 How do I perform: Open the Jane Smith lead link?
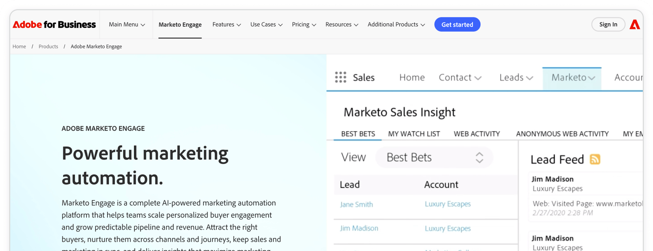tap(356, 204)
